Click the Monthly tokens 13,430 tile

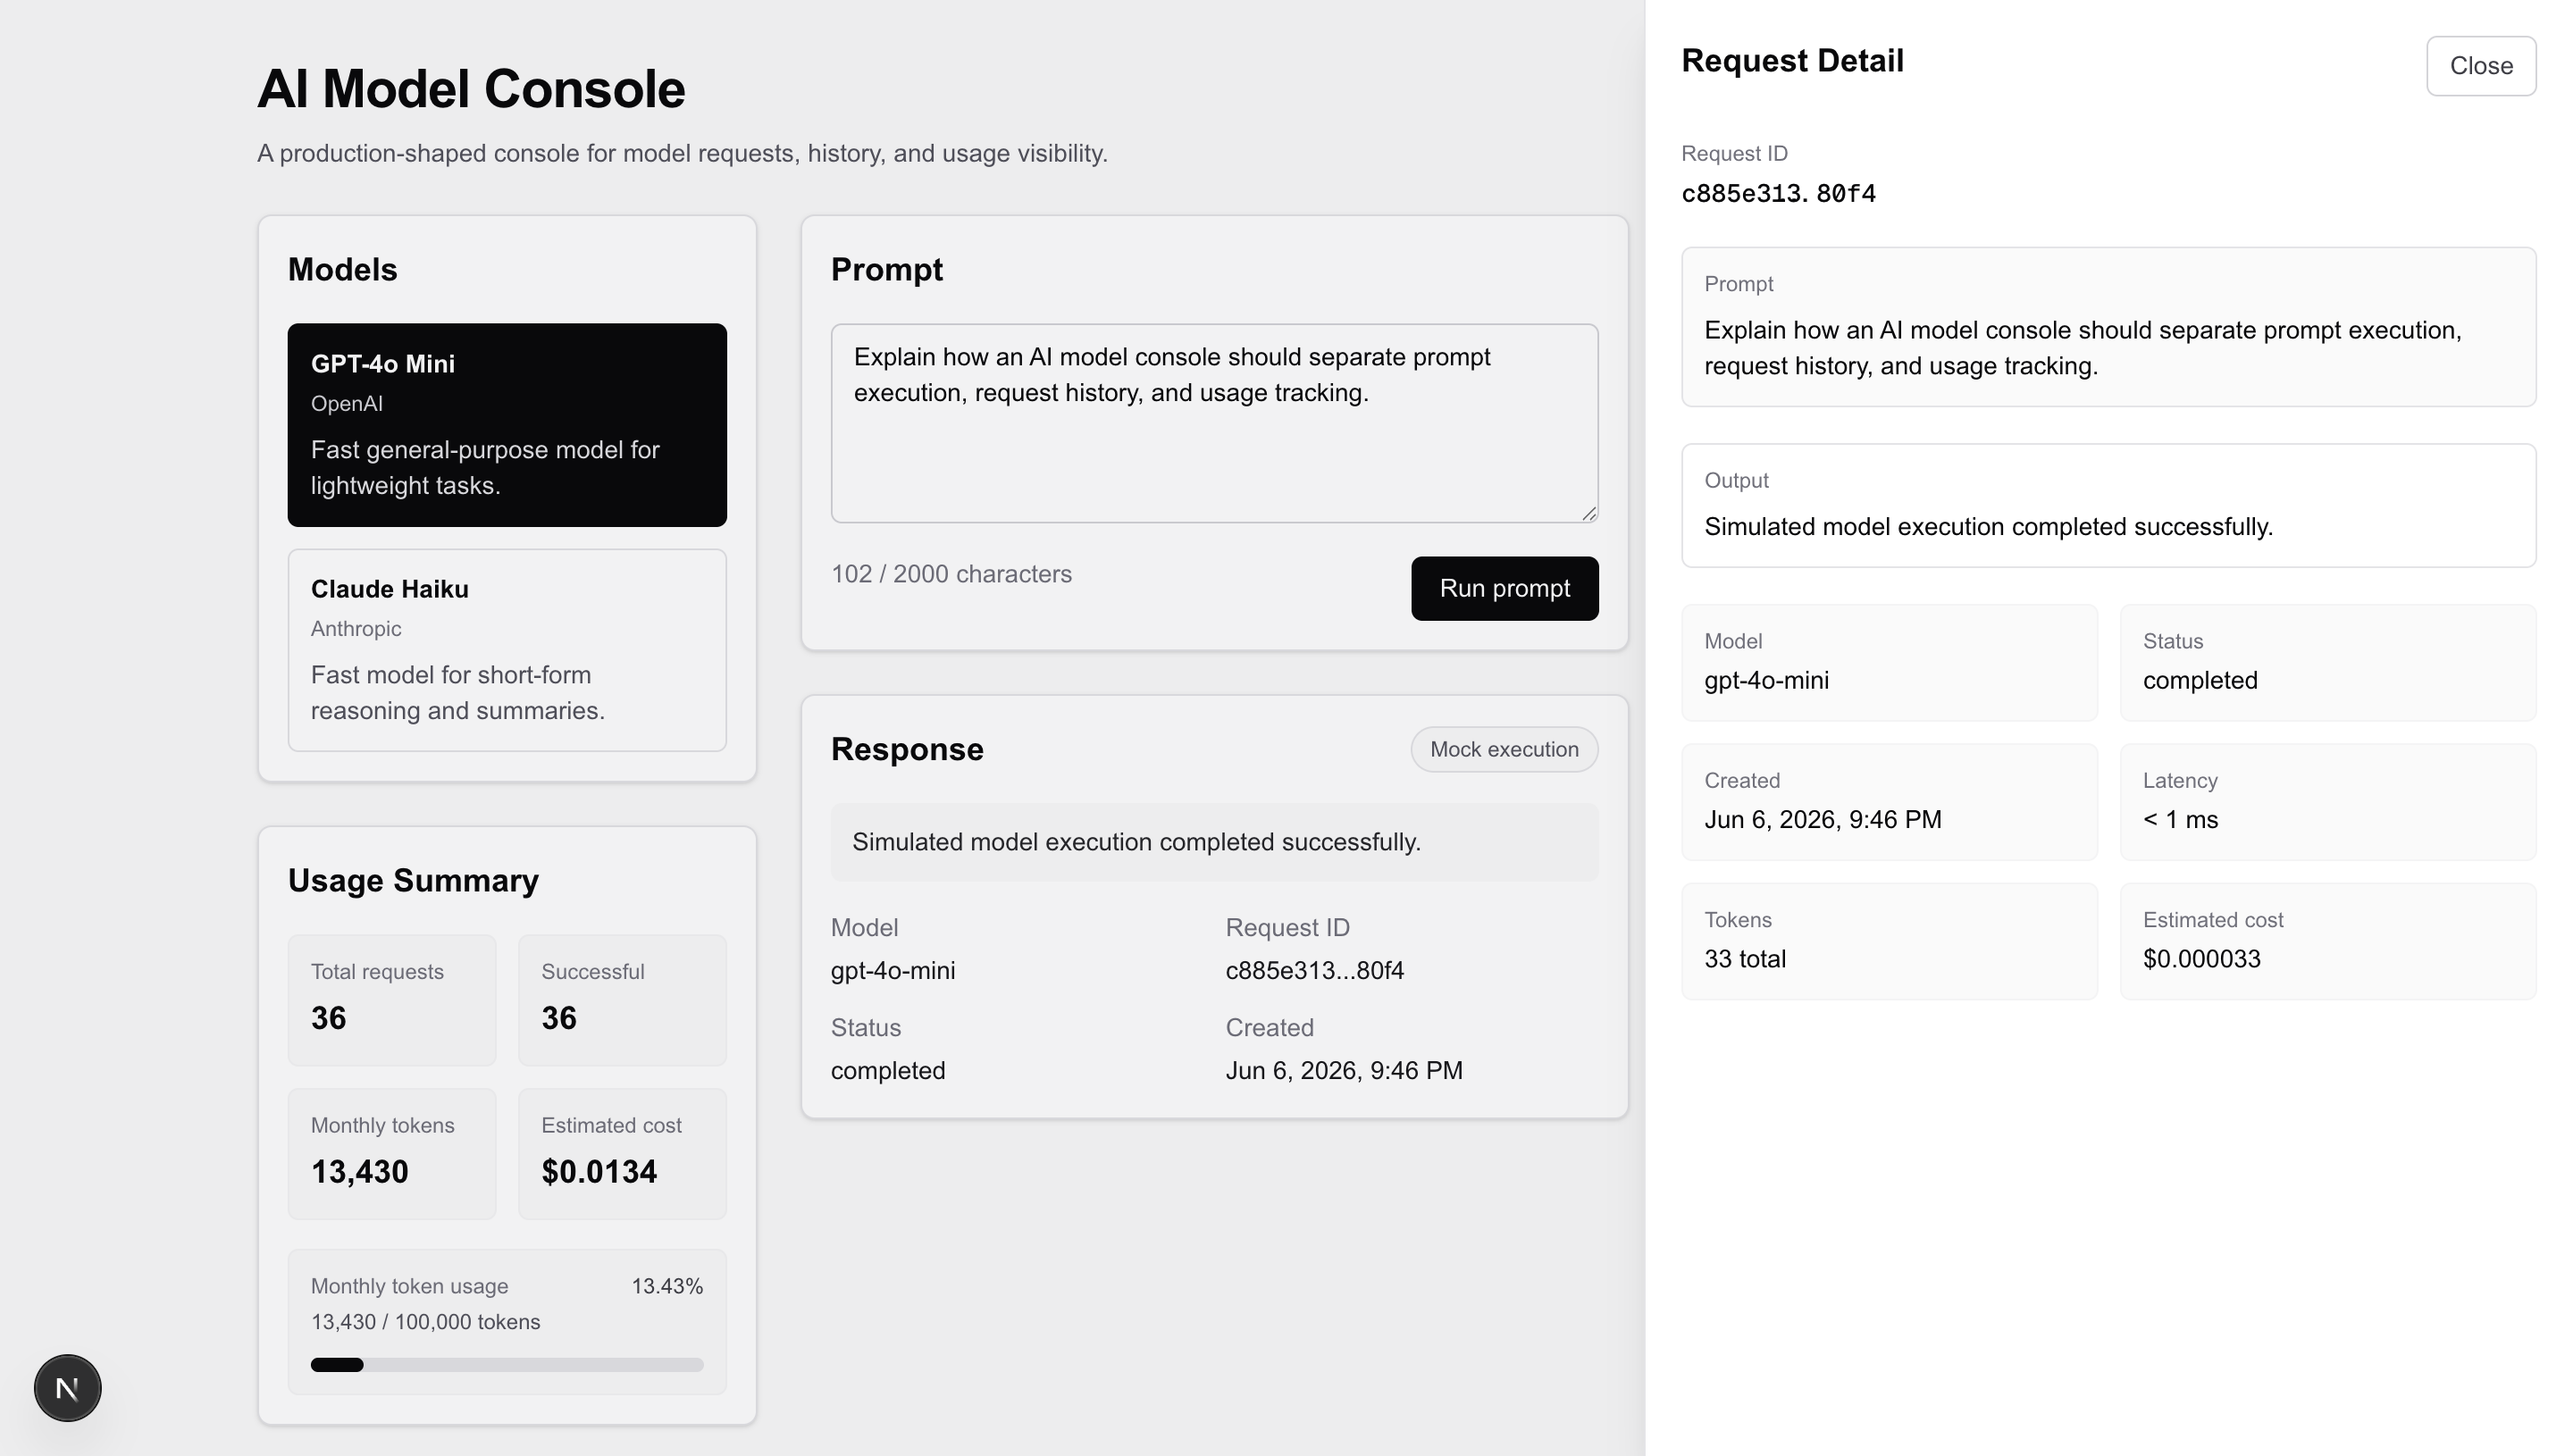[392, 1154]
